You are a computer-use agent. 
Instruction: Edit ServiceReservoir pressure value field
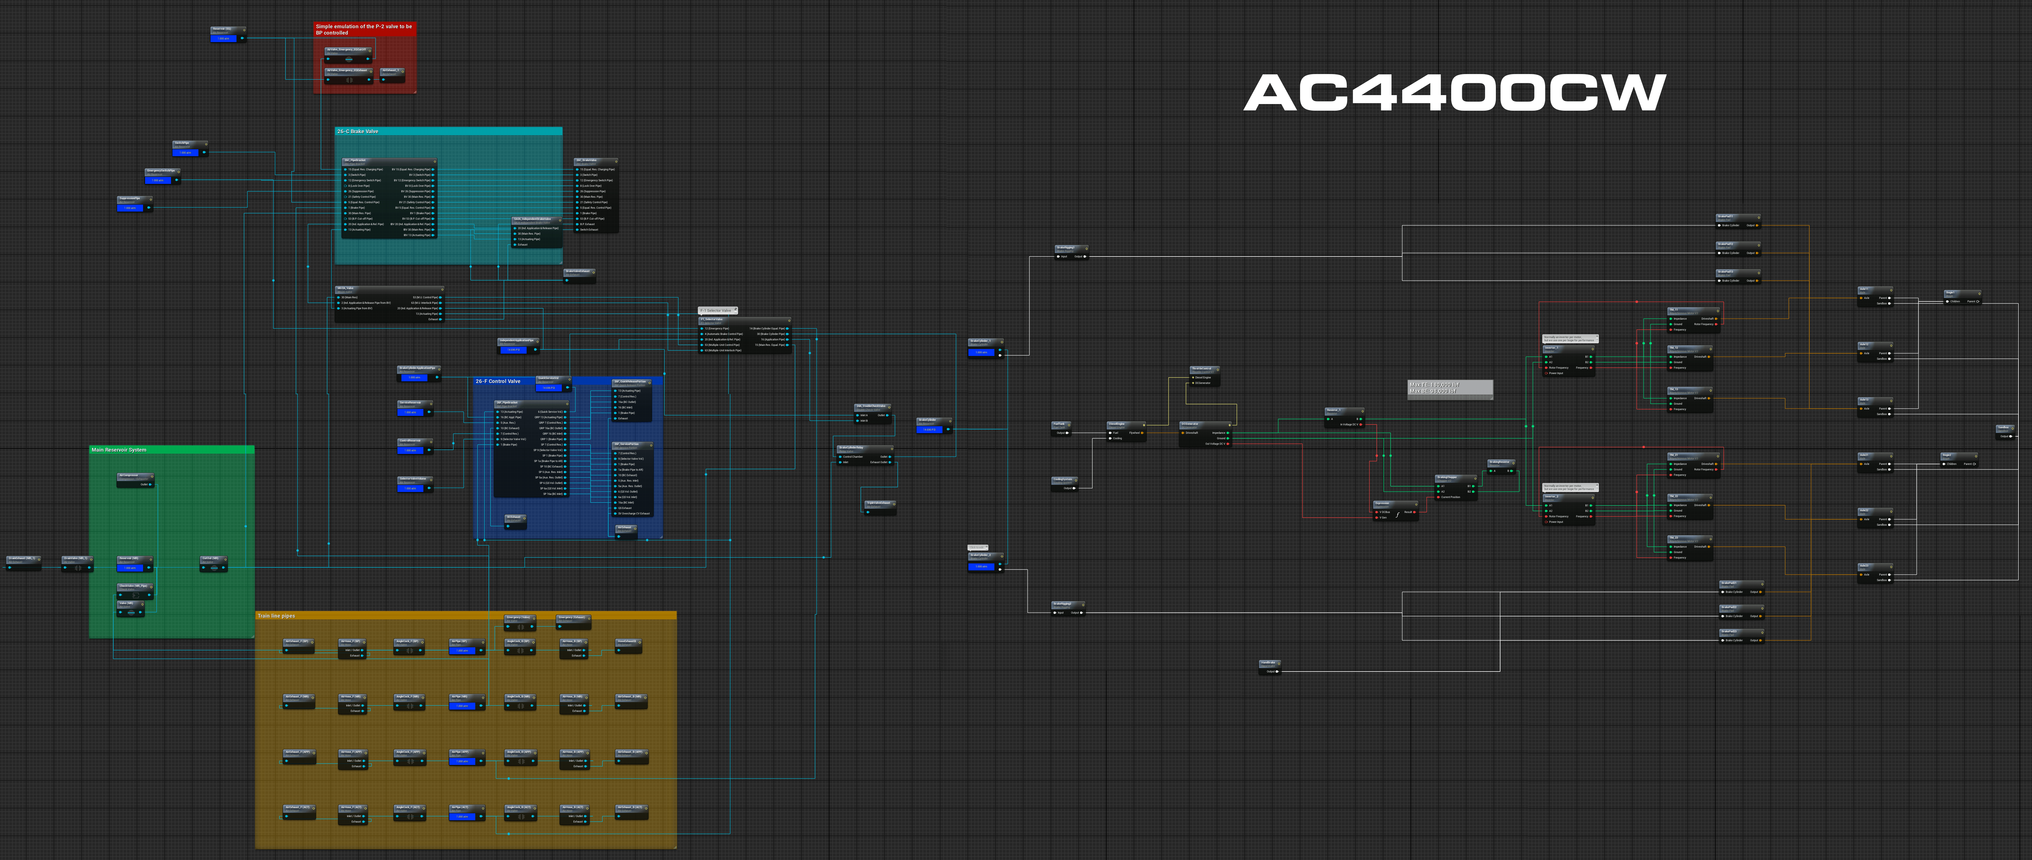point(410,412)
